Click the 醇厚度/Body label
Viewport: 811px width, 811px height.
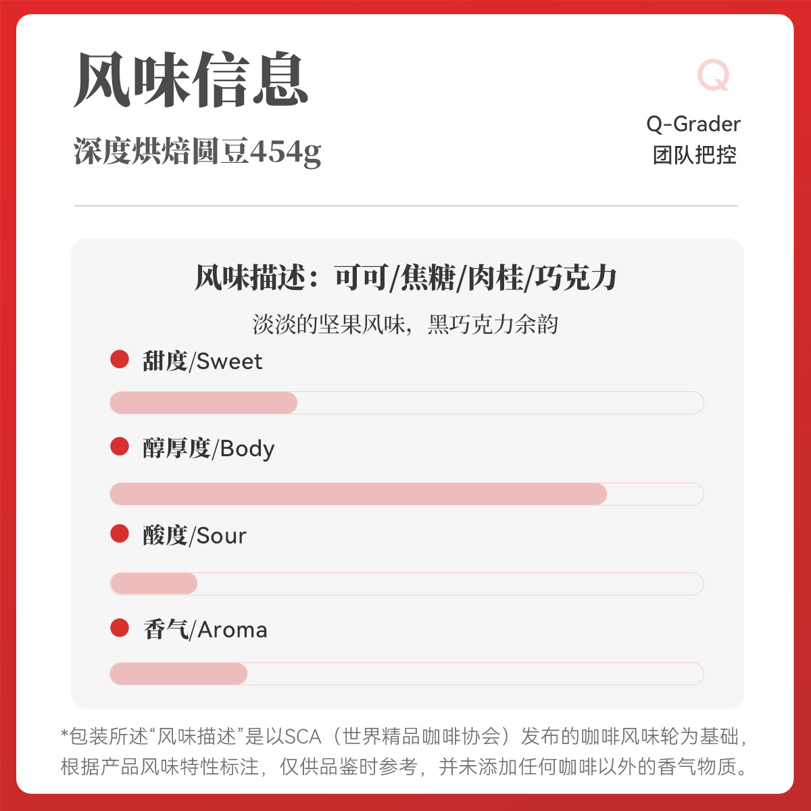(x=209, y=449)
